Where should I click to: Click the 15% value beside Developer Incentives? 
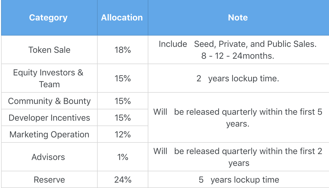[122, 118]
